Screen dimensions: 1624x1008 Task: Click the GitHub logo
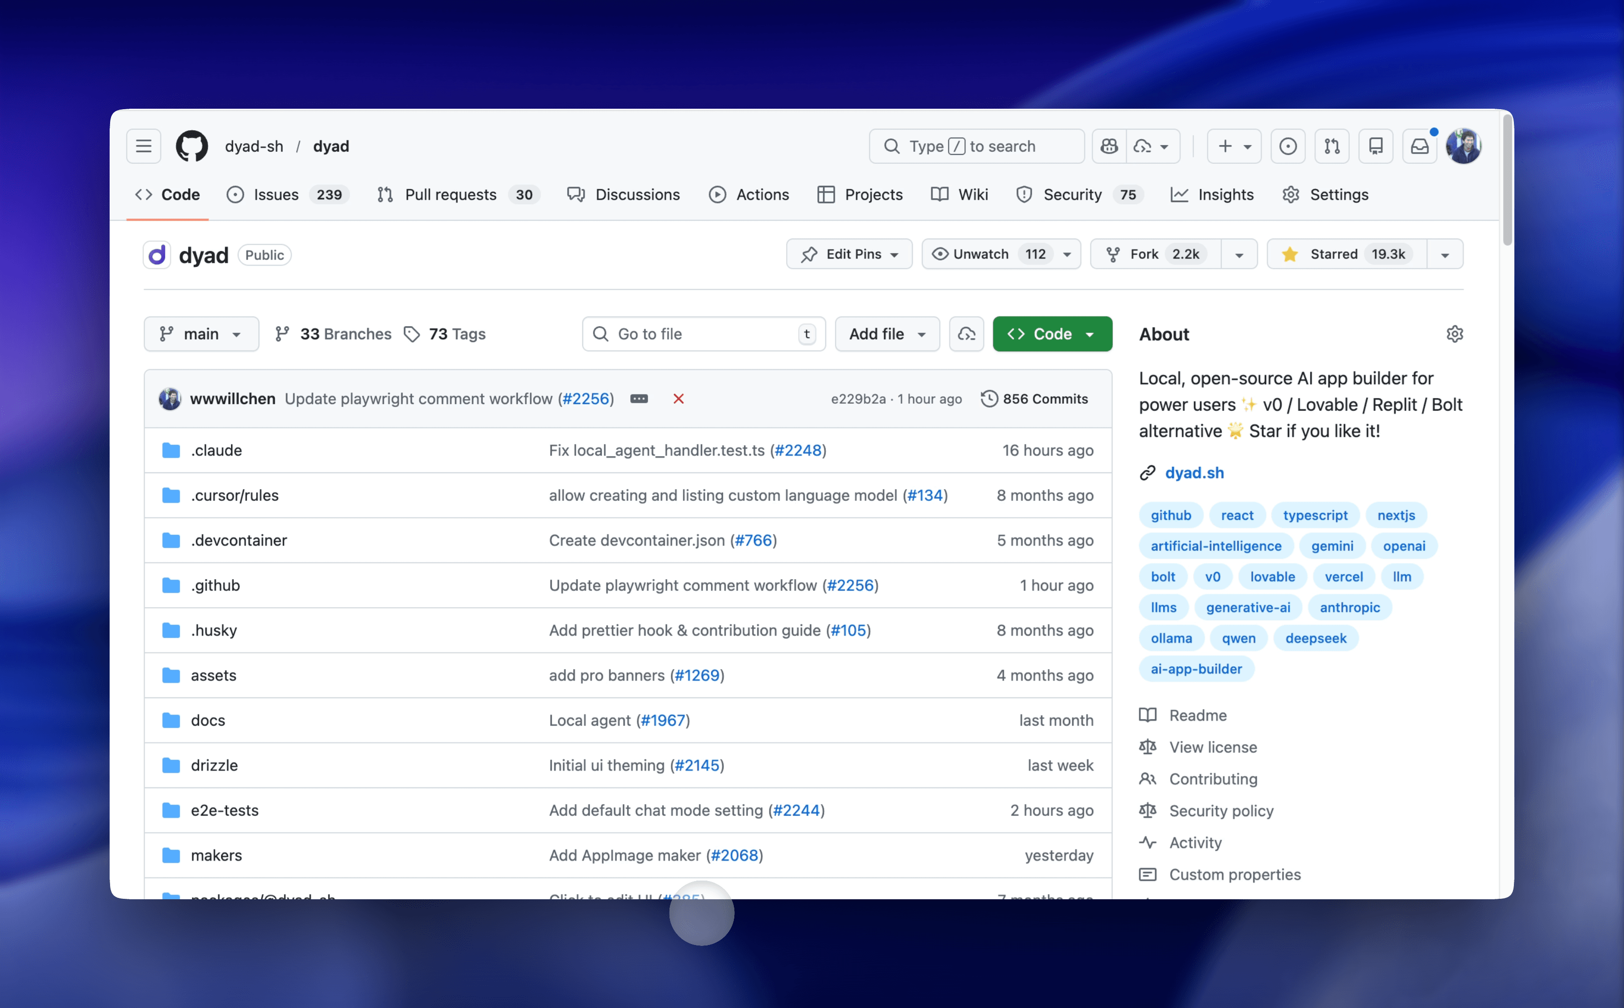point(192,146)
